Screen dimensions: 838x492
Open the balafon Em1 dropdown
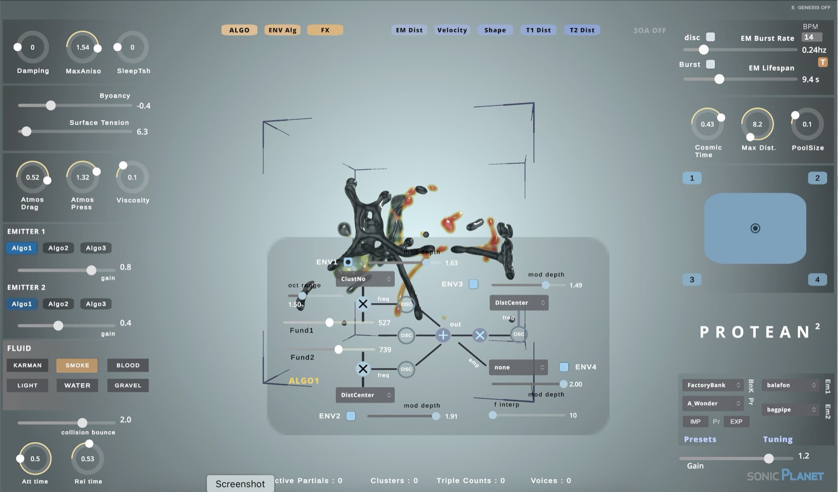pyautogui.click(x=790, y=385)
